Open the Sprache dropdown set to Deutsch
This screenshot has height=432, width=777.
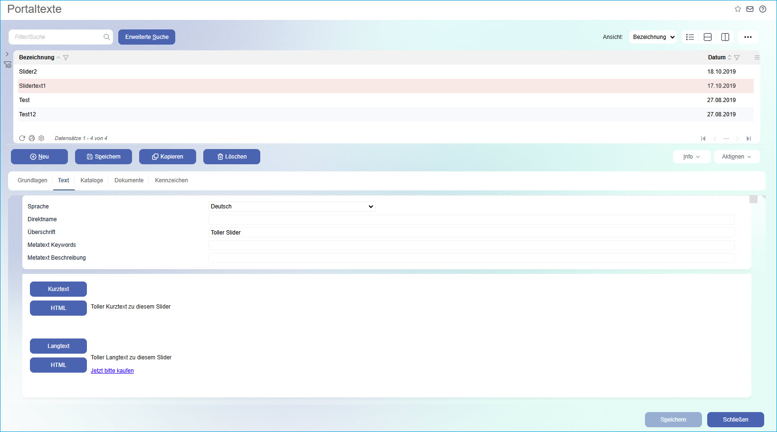pyautogui.click(x=292, y=207)
